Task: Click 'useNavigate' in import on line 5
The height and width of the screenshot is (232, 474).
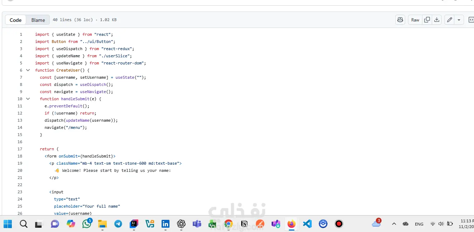Action: [69, 63]
